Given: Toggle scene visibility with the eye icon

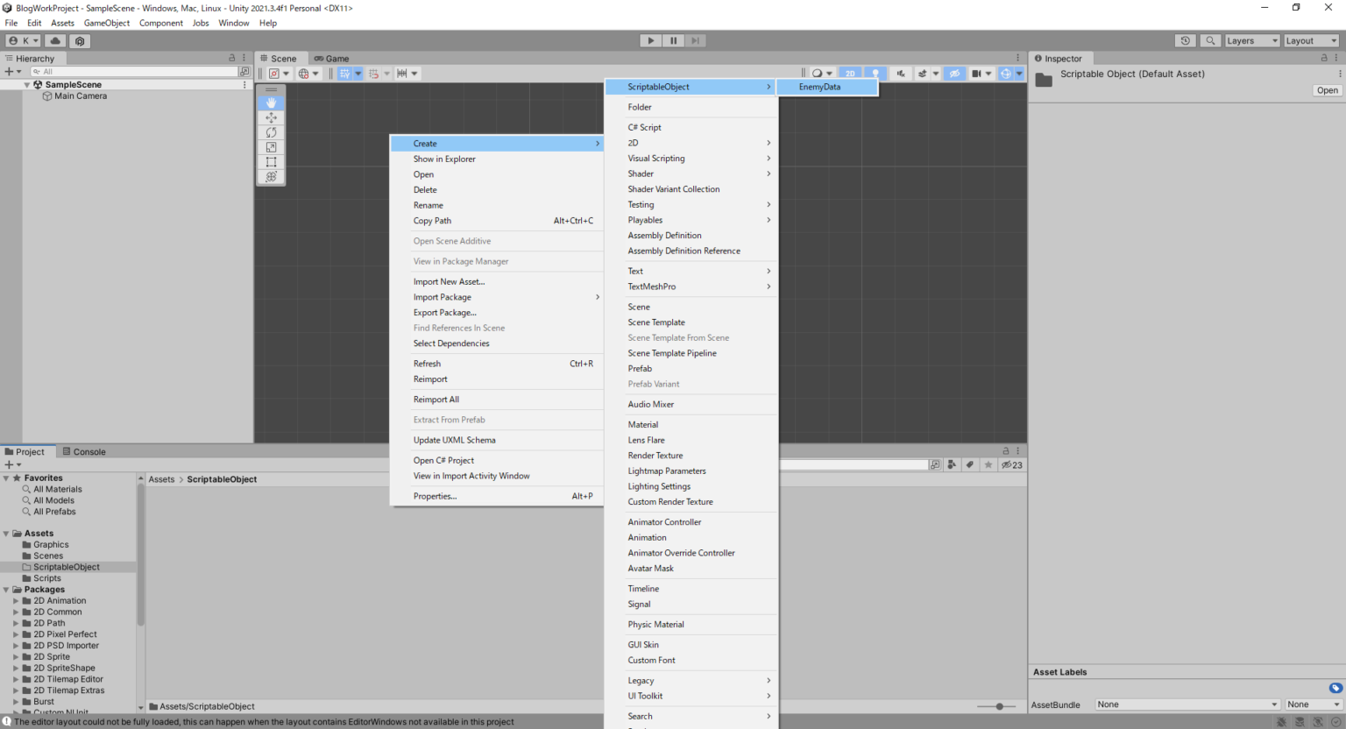Looking at the screenshot, I should (953, 73).
